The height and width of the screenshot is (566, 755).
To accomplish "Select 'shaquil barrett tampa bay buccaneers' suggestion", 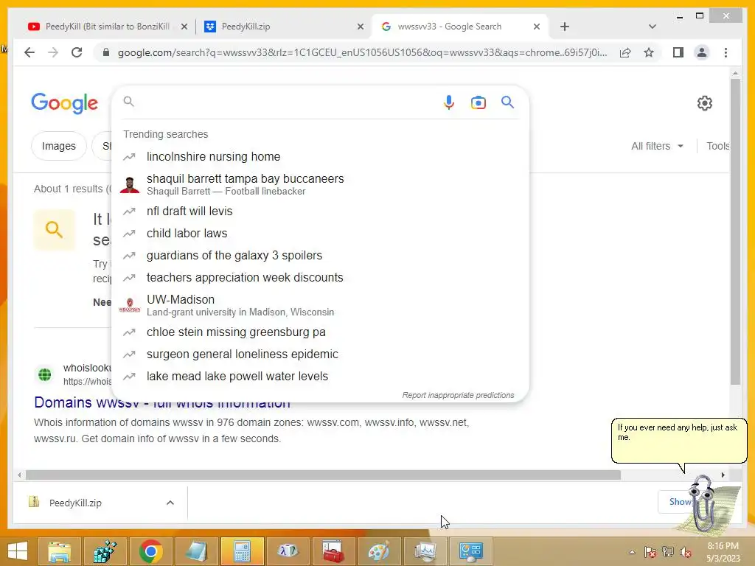I will [x=320, y=184].
